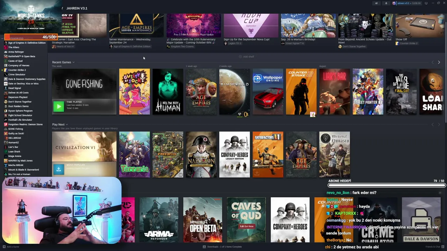This screenshot has width=447, height=251.
Task: Click the Don't Starve Together tag under news
Action: 352,46
